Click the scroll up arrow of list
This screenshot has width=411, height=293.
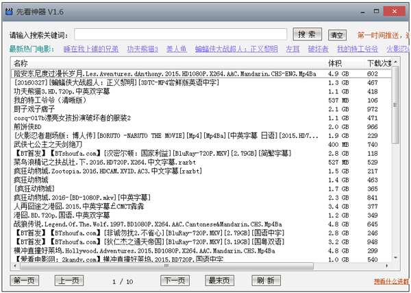point(395,62)
